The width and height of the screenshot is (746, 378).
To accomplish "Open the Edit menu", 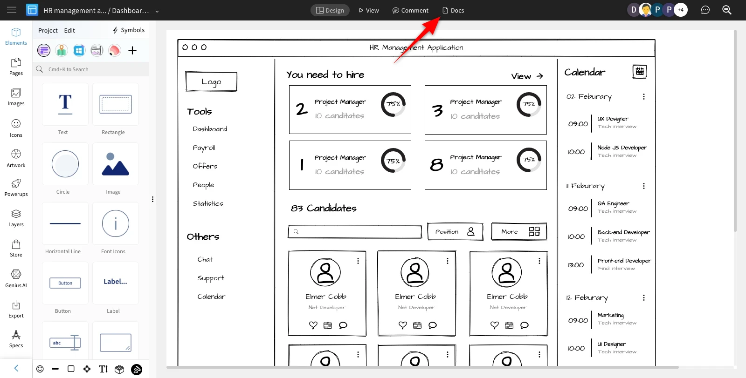I will (x=69, y=30).
